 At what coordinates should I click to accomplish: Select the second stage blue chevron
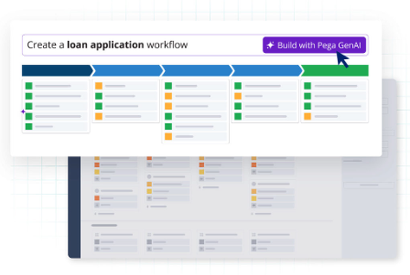[128, 70]
